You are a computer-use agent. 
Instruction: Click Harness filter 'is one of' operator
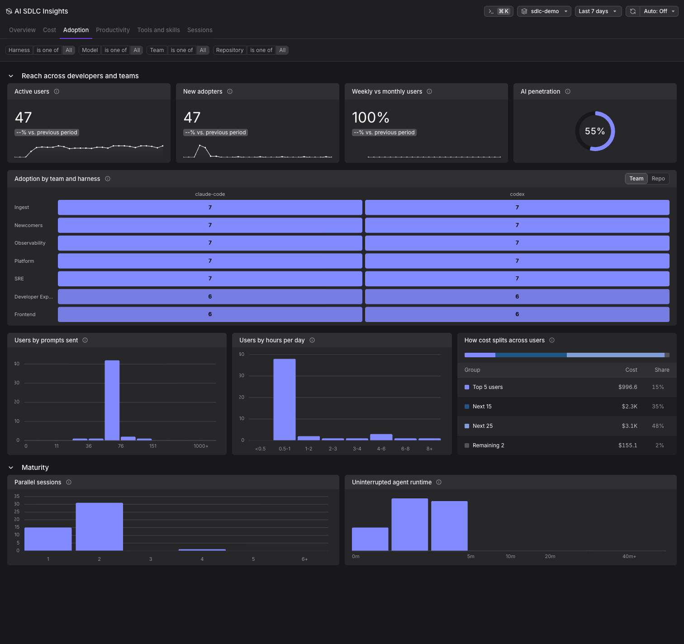click(x=47, y=50)
